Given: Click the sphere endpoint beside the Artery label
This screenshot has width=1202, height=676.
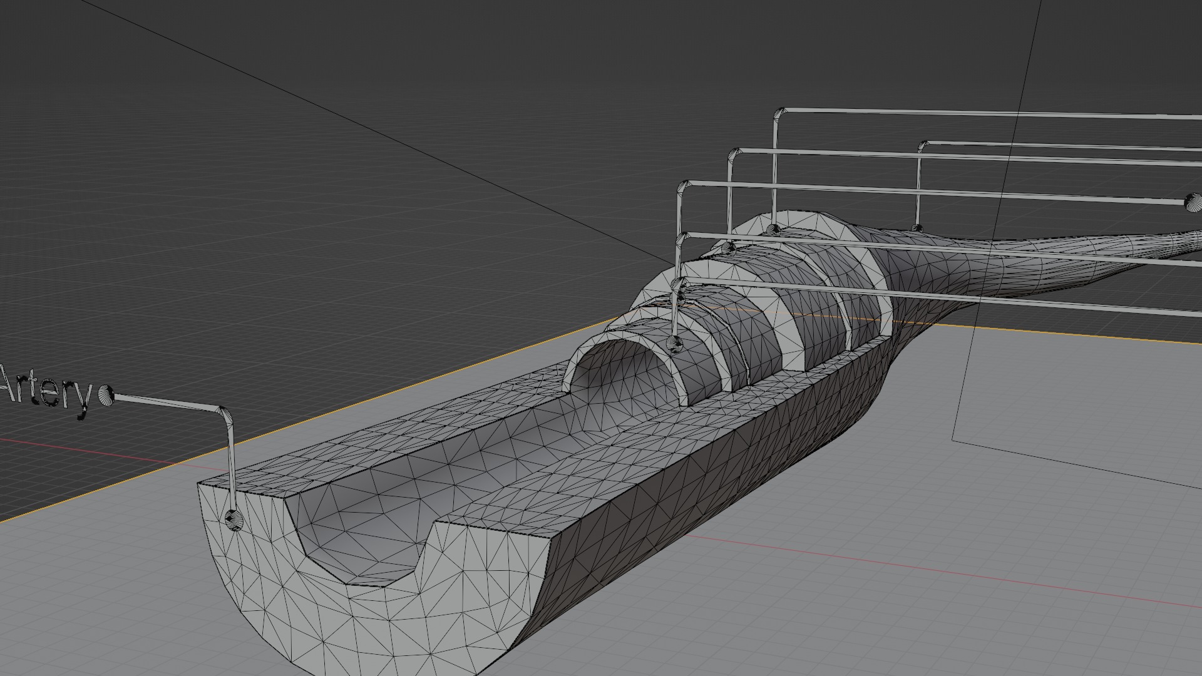Looking at the screenshot, I should [106, 396].
